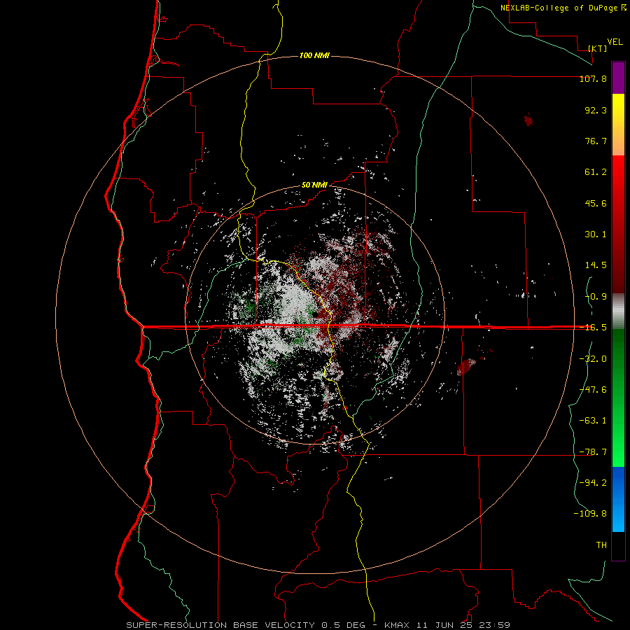
Task: Select the -109.8 velocity scale value
Action: [590, 514]
